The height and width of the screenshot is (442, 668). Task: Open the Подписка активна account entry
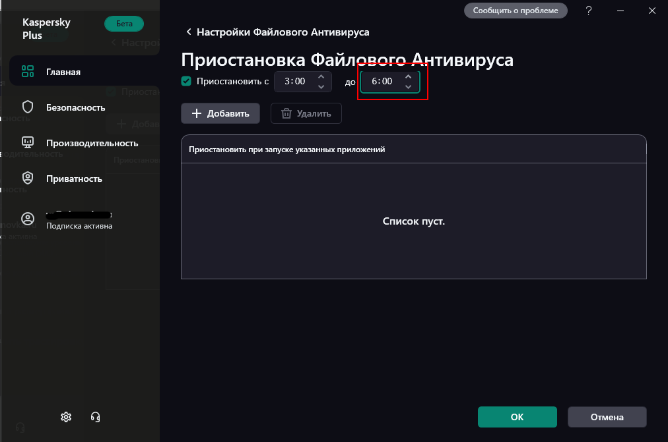click(x=79, y=226)
